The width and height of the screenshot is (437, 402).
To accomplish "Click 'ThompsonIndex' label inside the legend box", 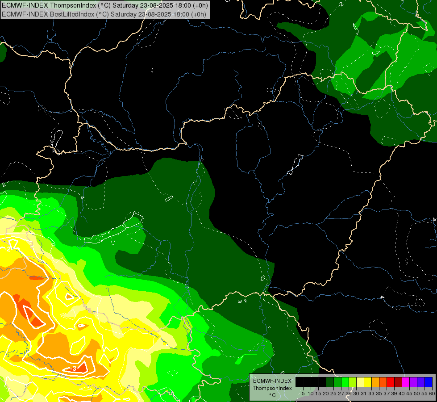I will 272,388.
